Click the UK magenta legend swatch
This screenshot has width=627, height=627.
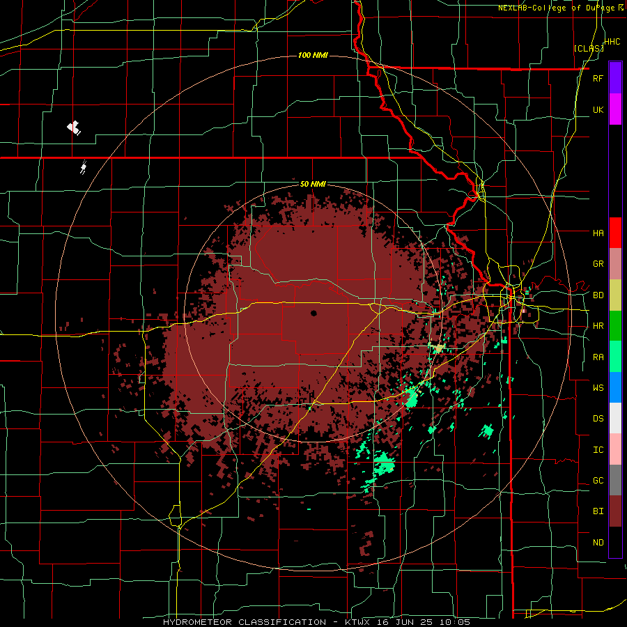pos(615,109)
